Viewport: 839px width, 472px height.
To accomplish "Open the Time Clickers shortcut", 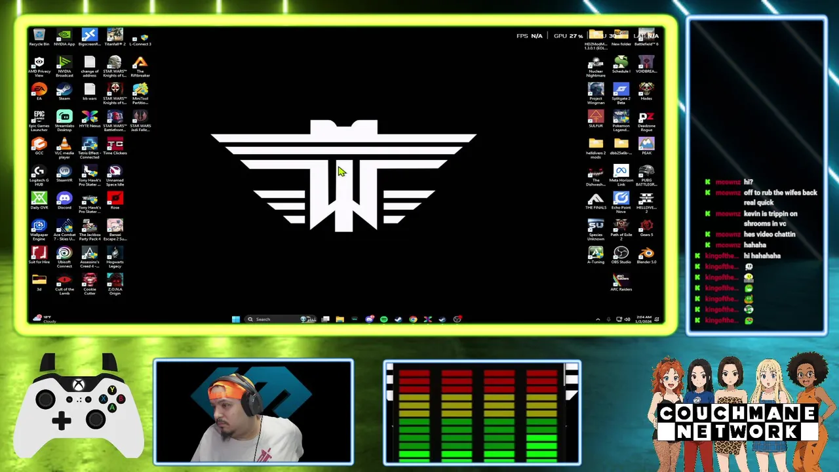I will tap(115, 146).
